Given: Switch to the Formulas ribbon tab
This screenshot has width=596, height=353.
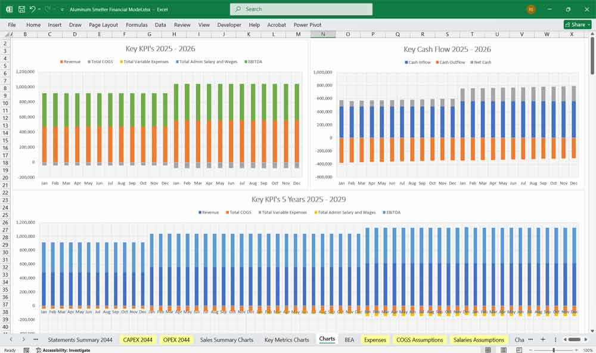Looking at the screenshot, I should point(136,24).
